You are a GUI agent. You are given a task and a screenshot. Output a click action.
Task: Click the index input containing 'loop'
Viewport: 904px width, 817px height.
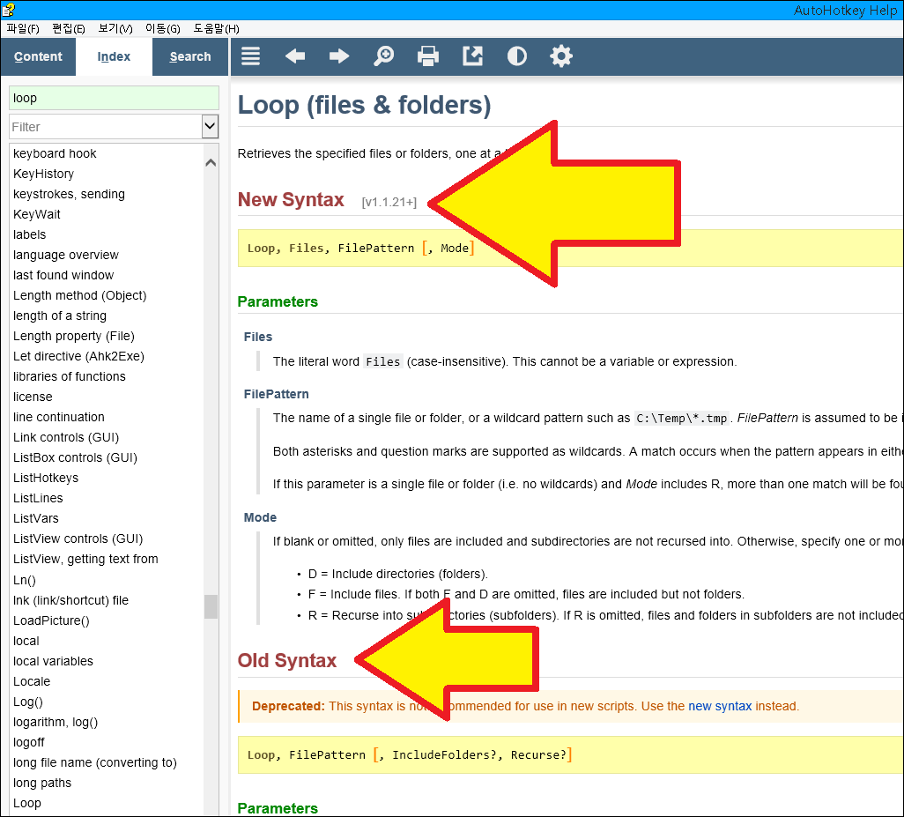click(x=114, y=98)
